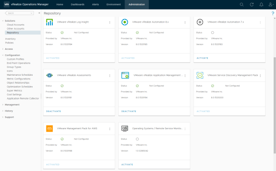Click the help question mark icon
This screenshot has width=276, height=171.
273,13
